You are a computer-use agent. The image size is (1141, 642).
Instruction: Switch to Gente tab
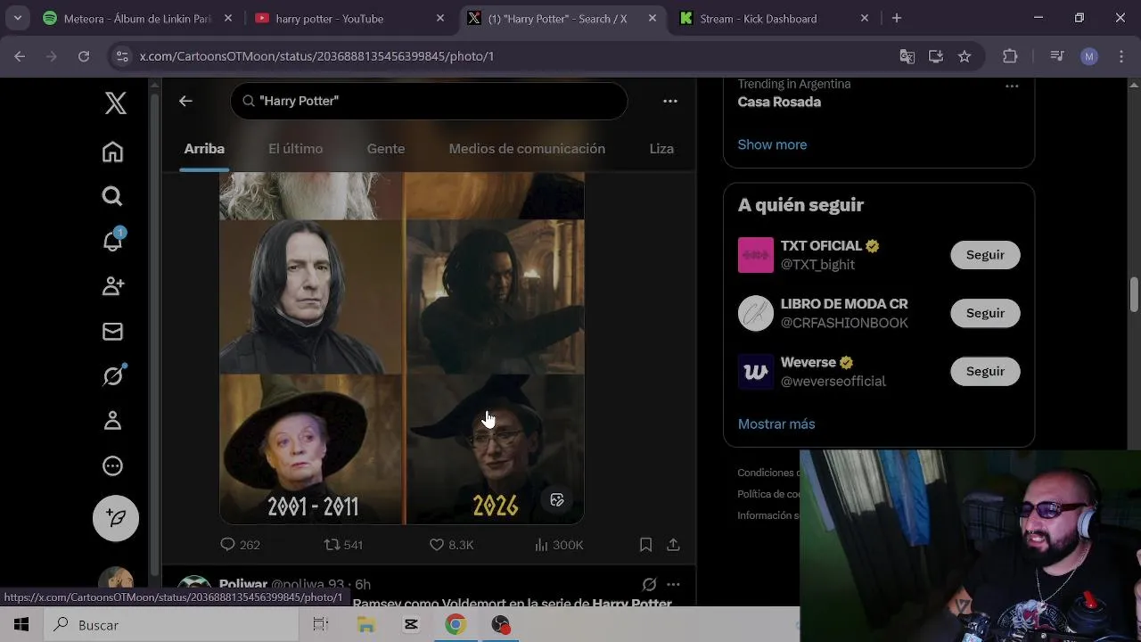coord(386,149)
